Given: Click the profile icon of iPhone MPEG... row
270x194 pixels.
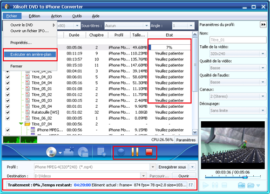Looking at the screenshot, I should pyautogui.click(x=33, y=130).
